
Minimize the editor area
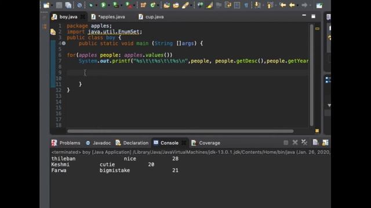[304, 16]
